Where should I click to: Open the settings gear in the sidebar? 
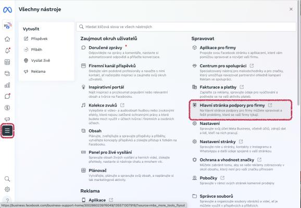(7, 189)
